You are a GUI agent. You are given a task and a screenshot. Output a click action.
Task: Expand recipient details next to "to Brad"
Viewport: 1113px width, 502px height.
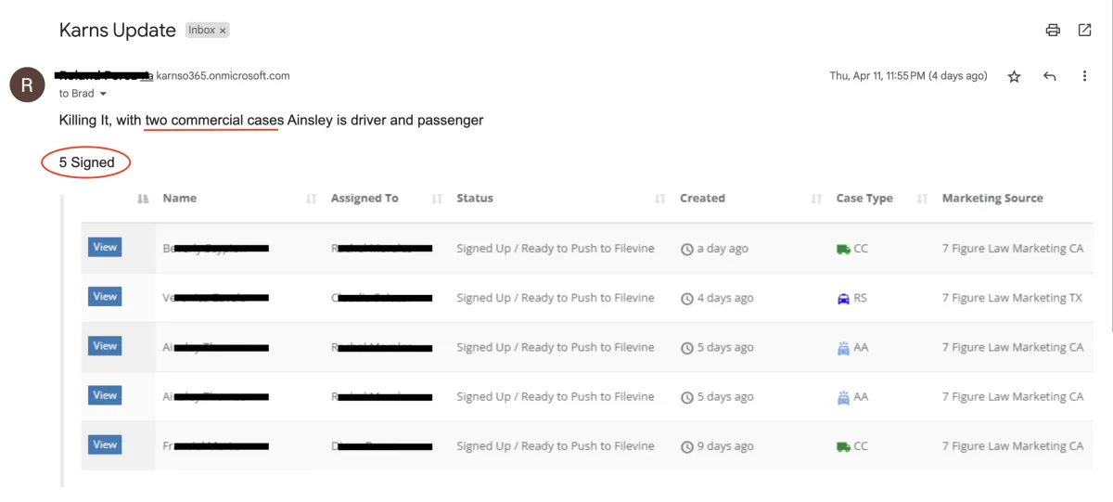103,94
